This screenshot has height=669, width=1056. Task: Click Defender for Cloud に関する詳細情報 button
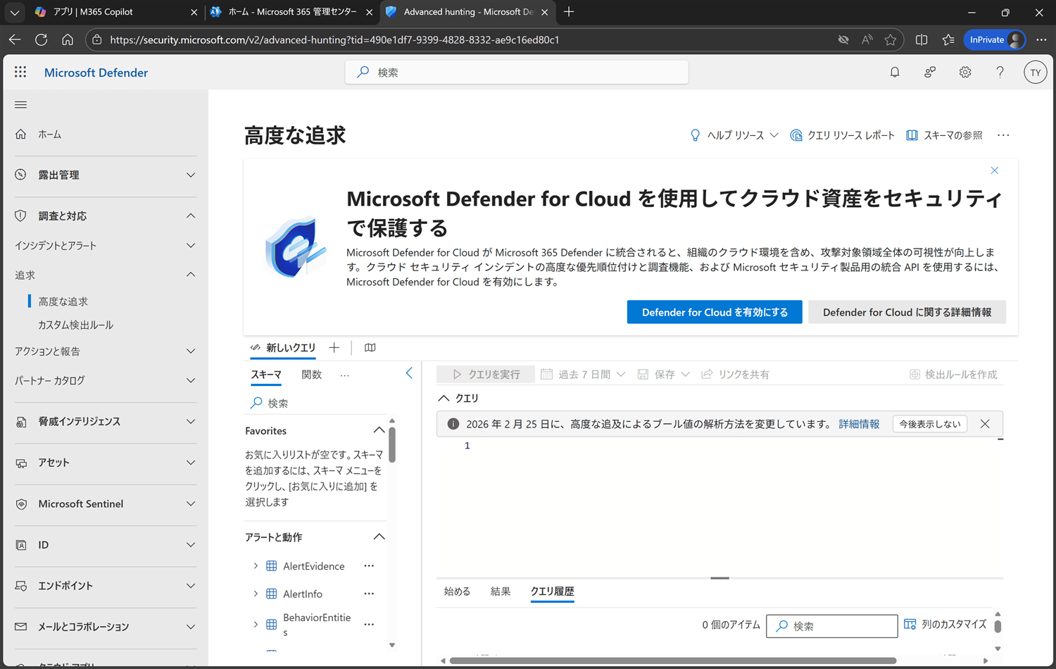(x=907, y=312)
